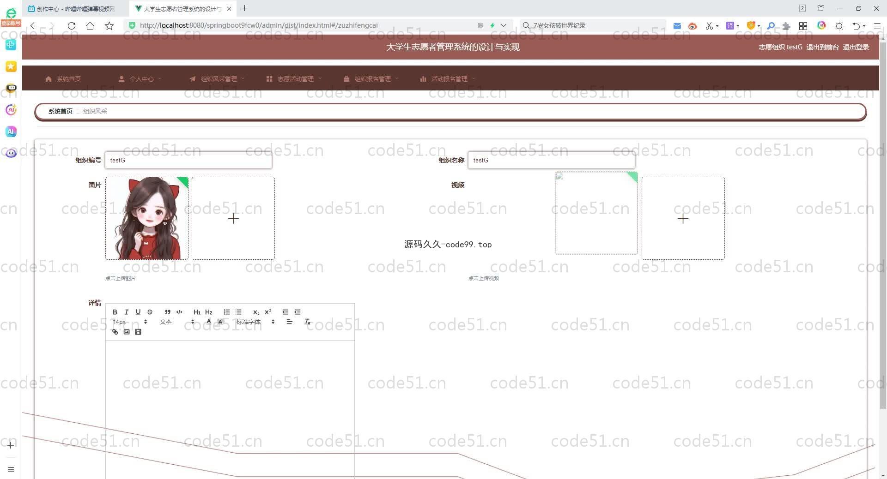Open the browser hamburger menu
The width and height of the screenshot is (887, 479).
(877, 26)
